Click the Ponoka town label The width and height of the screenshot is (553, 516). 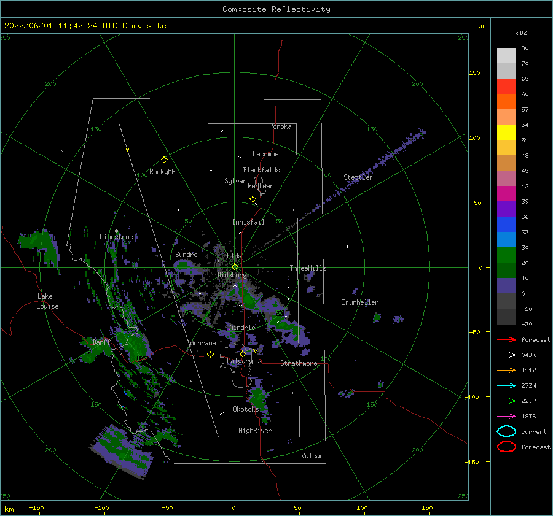point(280,126)
